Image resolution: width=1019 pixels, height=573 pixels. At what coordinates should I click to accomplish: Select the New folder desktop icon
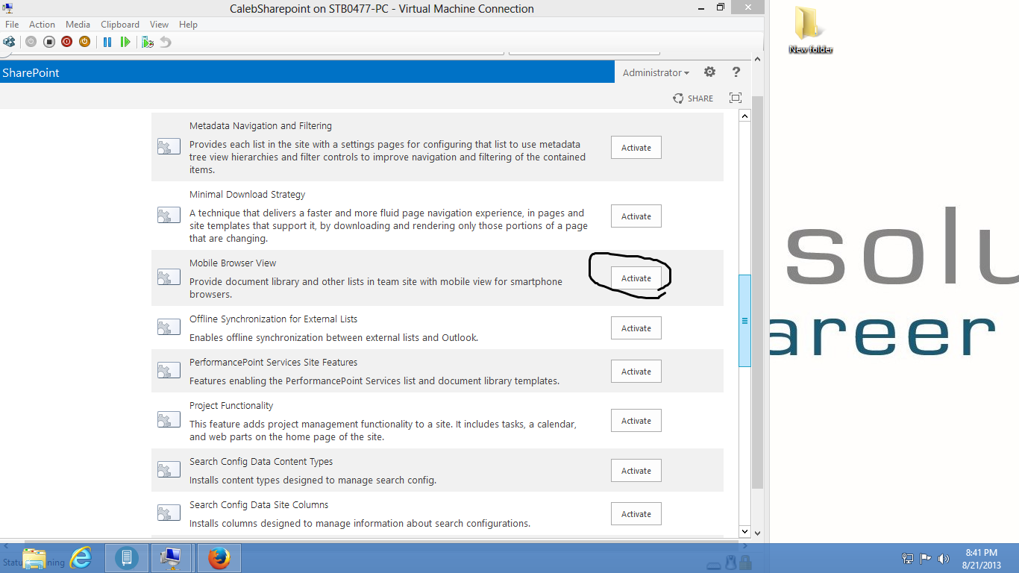pos(810,30)
